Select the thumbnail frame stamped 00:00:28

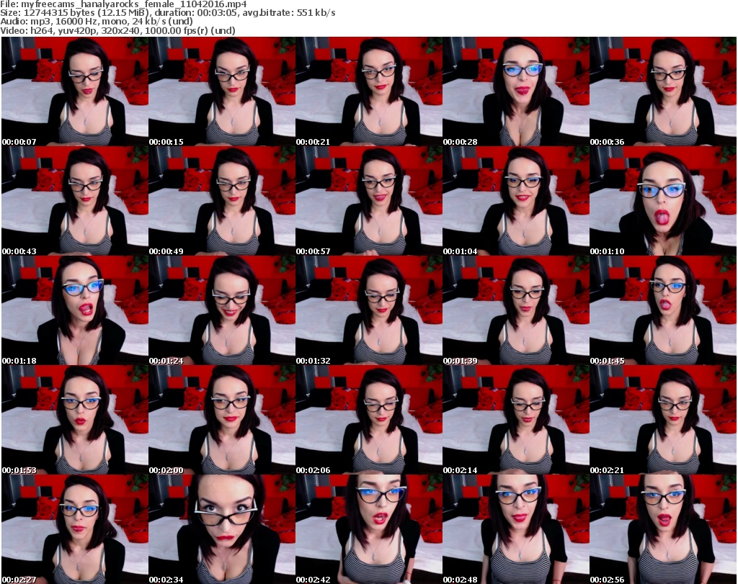coord(516,91)
